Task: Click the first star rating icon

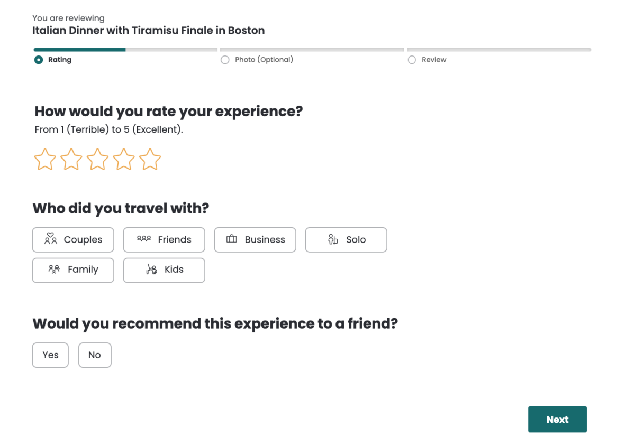Action: pos(45,159)
